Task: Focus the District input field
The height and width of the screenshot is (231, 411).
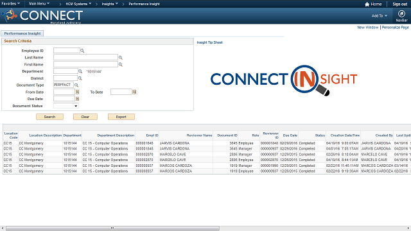Action: (66, 78)
